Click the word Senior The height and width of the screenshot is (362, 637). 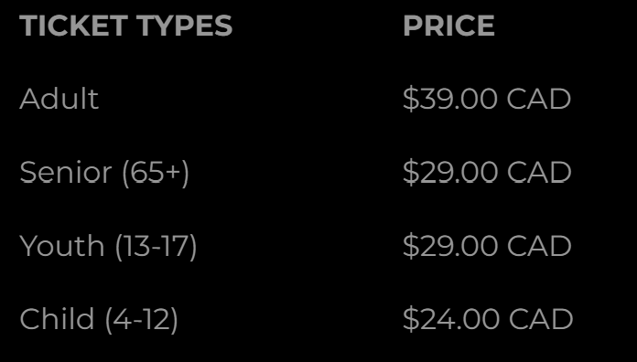[65, 173]
